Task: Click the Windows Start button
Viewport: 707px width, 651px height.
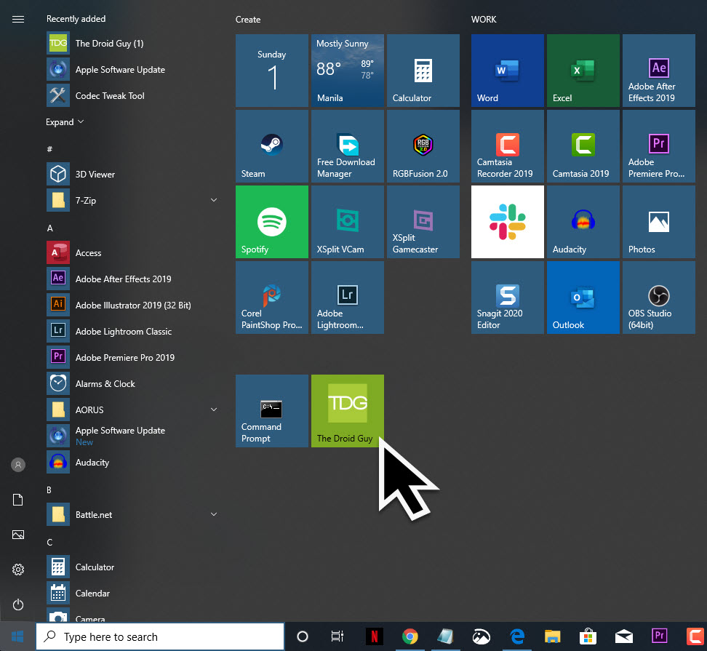Action: pos(17,636)
